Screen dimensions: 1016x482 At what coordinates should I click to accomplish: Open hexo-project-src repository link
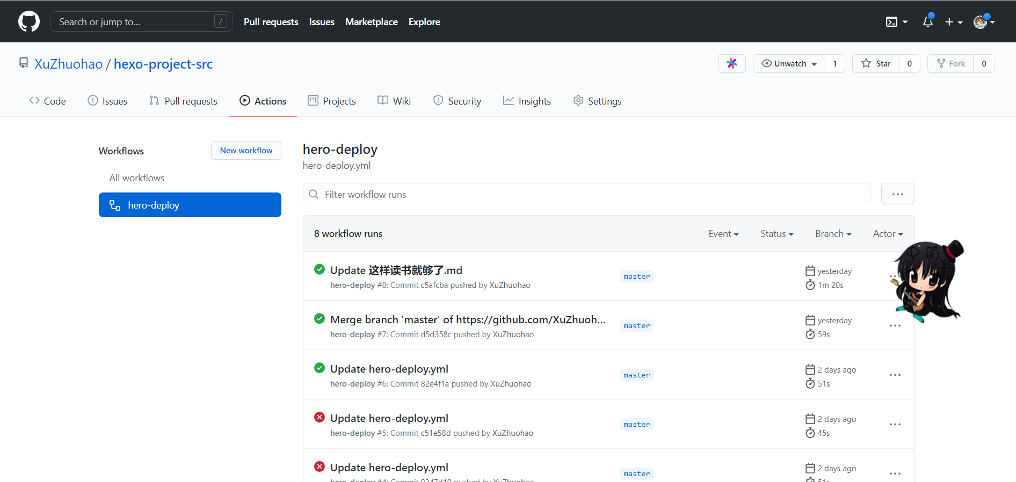coord(163,64)
